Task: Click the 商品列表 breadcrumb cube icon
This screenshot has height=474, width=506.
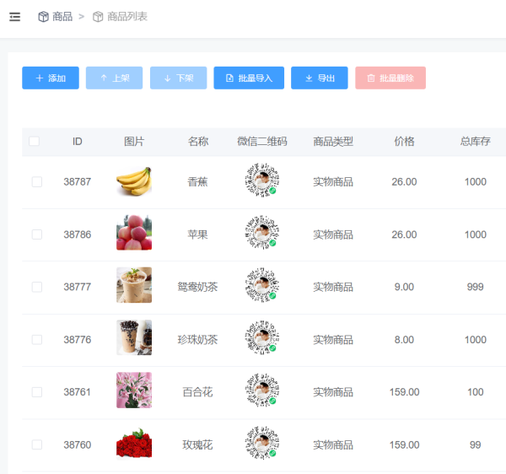Action: [x=98, y=17]
